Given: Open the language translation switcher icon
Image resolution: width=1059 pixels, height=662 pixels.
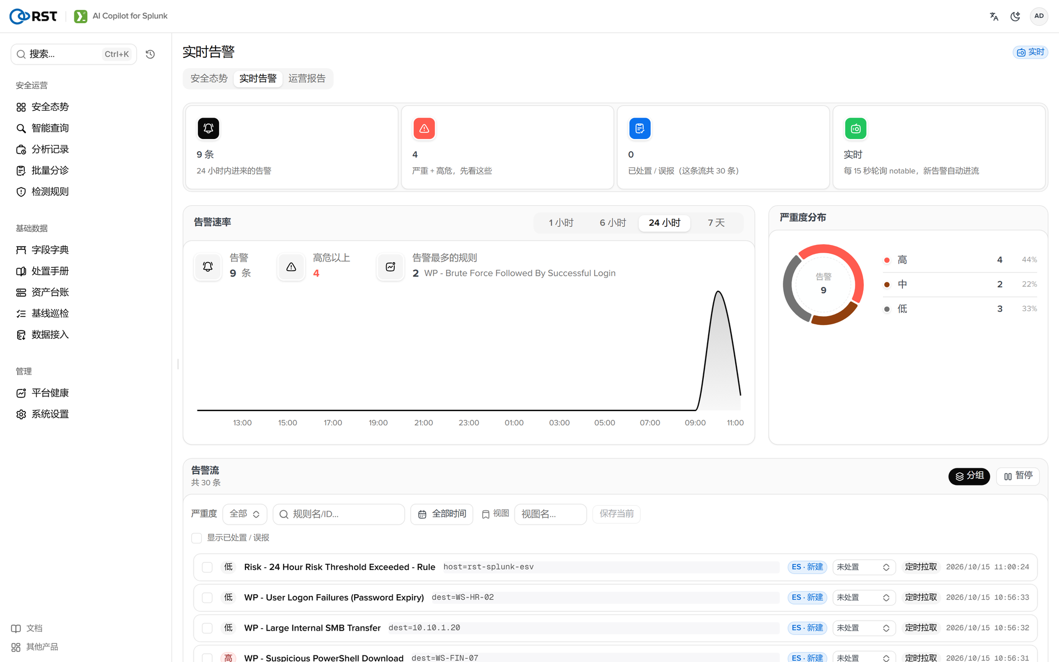Looking at the screenshot, I should click(x=994, y=17).
